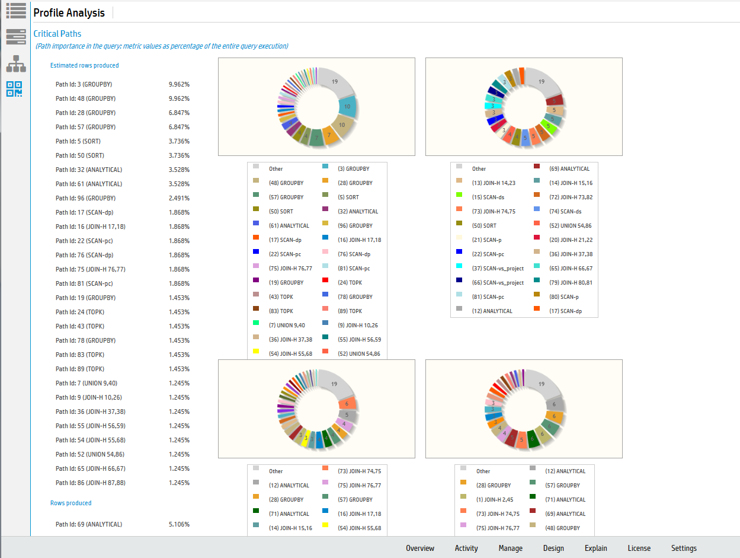Switch to the Activity tab
This screenshot has height=558, width=740.
pos(466,548)
